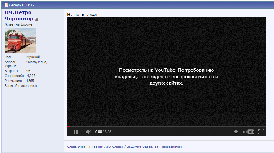Click the reputation value 1565
274x153 pixels.
coord(30,81)
